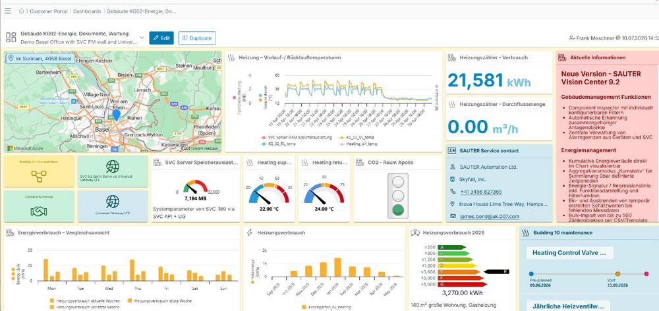This screenshot has height=311, width=659.
Task: Click the 3,270.00 kWh value
Action: pos(462,293)
